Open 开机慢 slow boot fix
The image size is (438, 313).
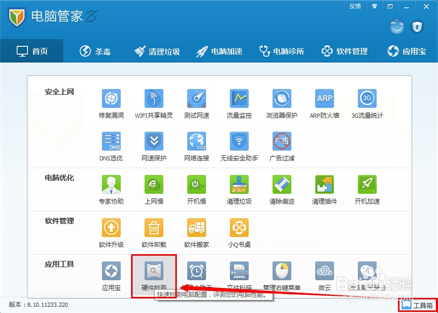[197, 190]
